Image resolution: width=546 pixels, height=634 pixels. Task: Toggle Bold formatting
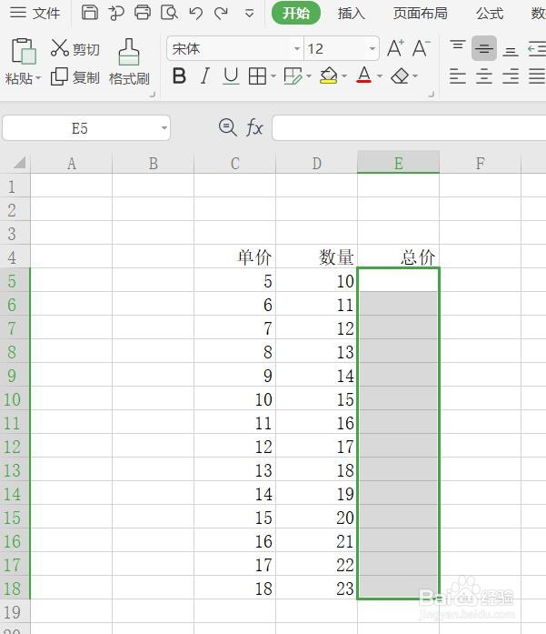click(x=179, y=75)
